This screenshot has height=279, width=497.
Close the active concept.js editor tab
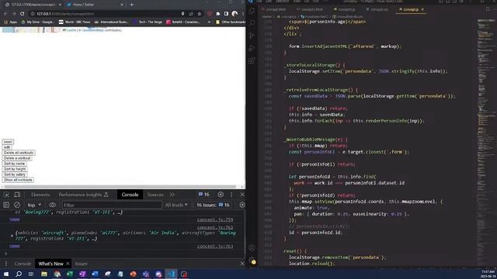coord(422,9)
